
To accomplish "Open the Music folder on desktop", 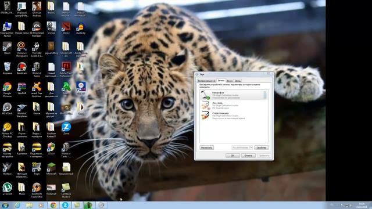I will (22, 189).
